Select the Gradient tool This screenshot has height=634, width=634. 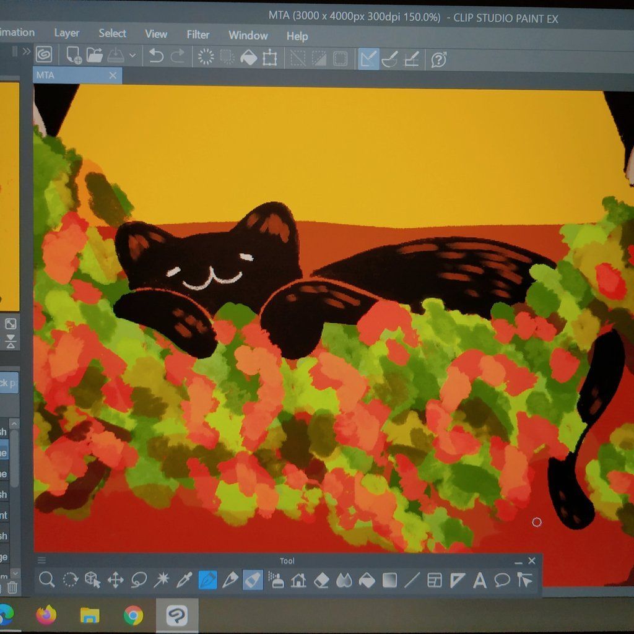pos(389,581)
